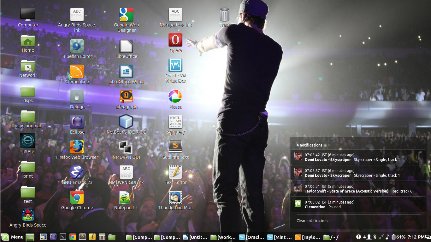Open the Deluge torrent client icon
Viewport: 431px width, 242px height.
coord(77,97)
